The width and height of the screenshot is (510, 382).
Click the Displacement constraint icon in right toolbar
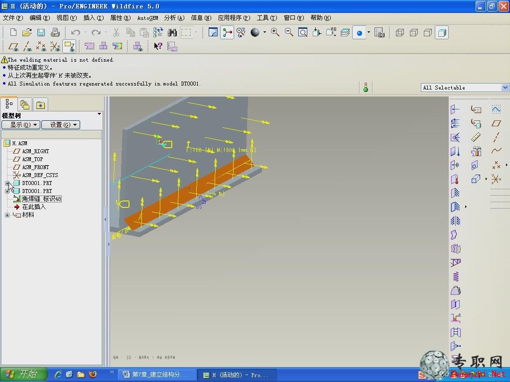coord(455,193)
